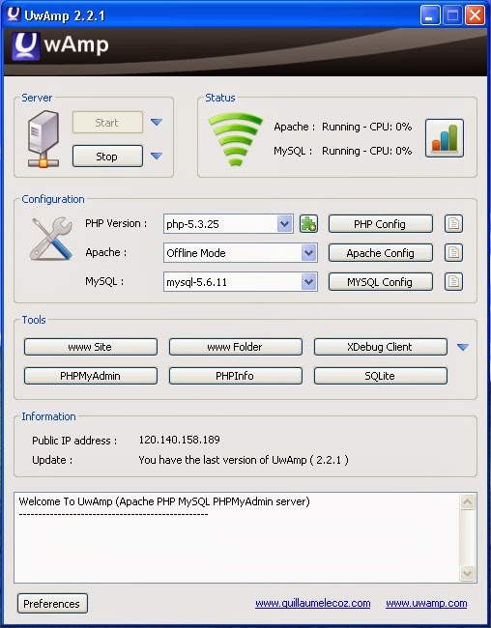Visit www.uwamp.com link
The image size is (491, 628).
coord(426,603)
